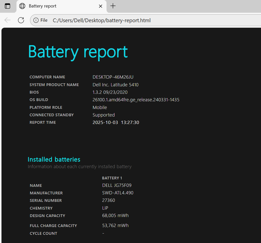
Task: View site information via the info icon
Action: tap(36, 20)
